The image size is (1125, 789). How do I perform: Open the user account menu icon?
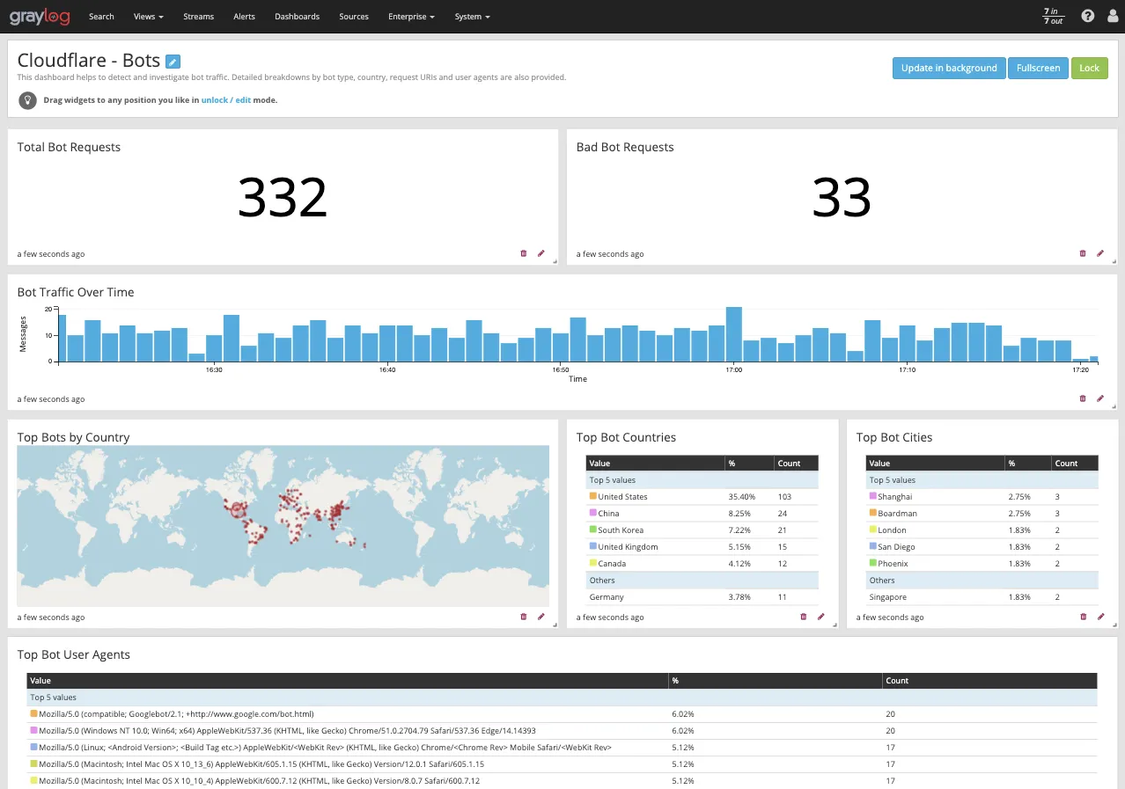click(x=1112, y=16)
